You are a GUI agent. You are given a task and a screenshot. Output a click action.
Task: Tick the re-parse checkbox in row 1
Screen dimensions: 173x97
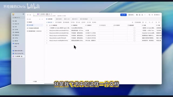click(x=134, y=28)
